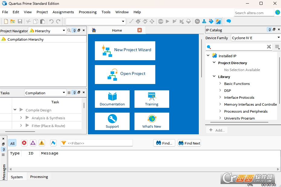The height and width of the screenshot is (187, 281).
Task: Toggle critical warning messages filter
Action: tap(33, 143)
